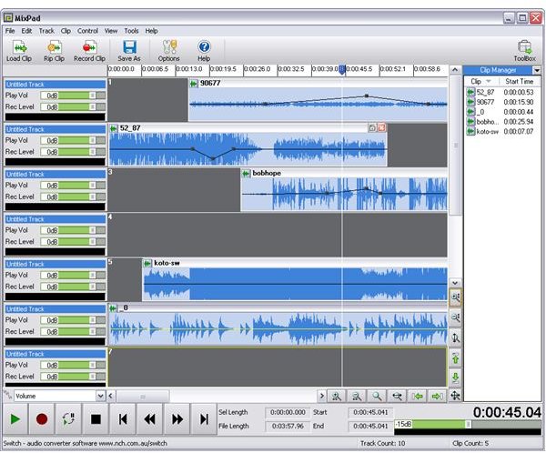Click the Fast Forward button

pyautogui.click(x=177, y=418)
